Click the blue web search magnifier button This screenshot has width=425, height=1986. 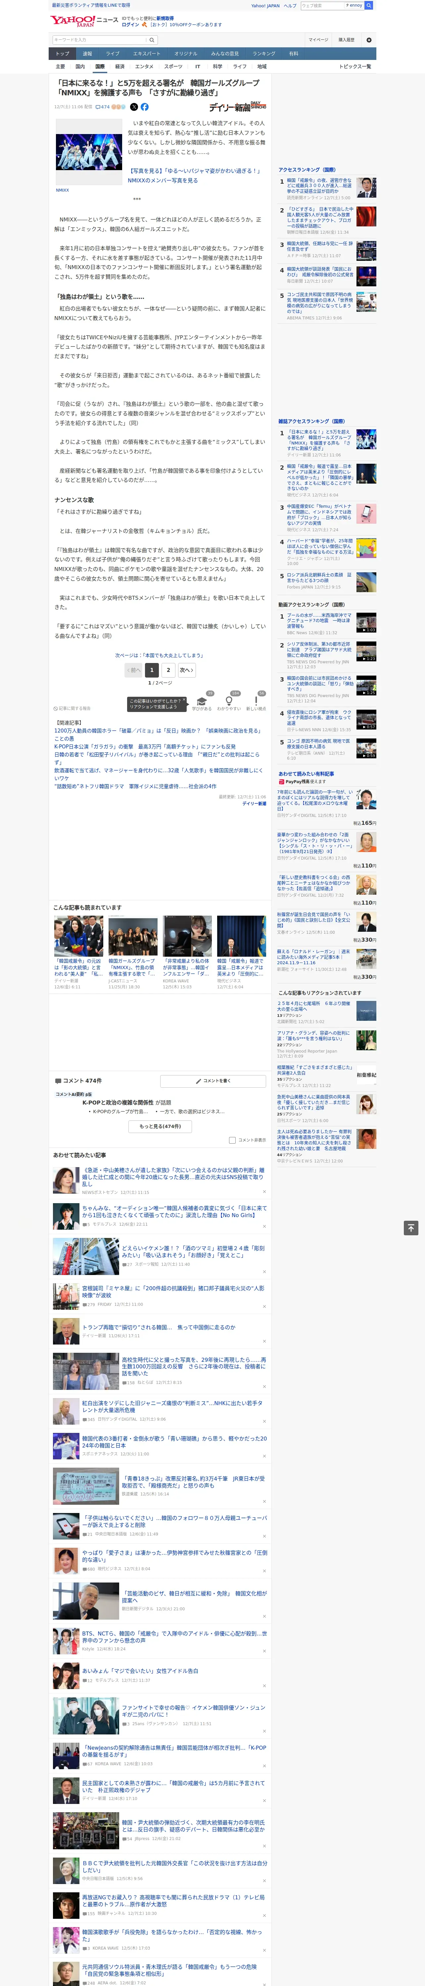(369, 5)
